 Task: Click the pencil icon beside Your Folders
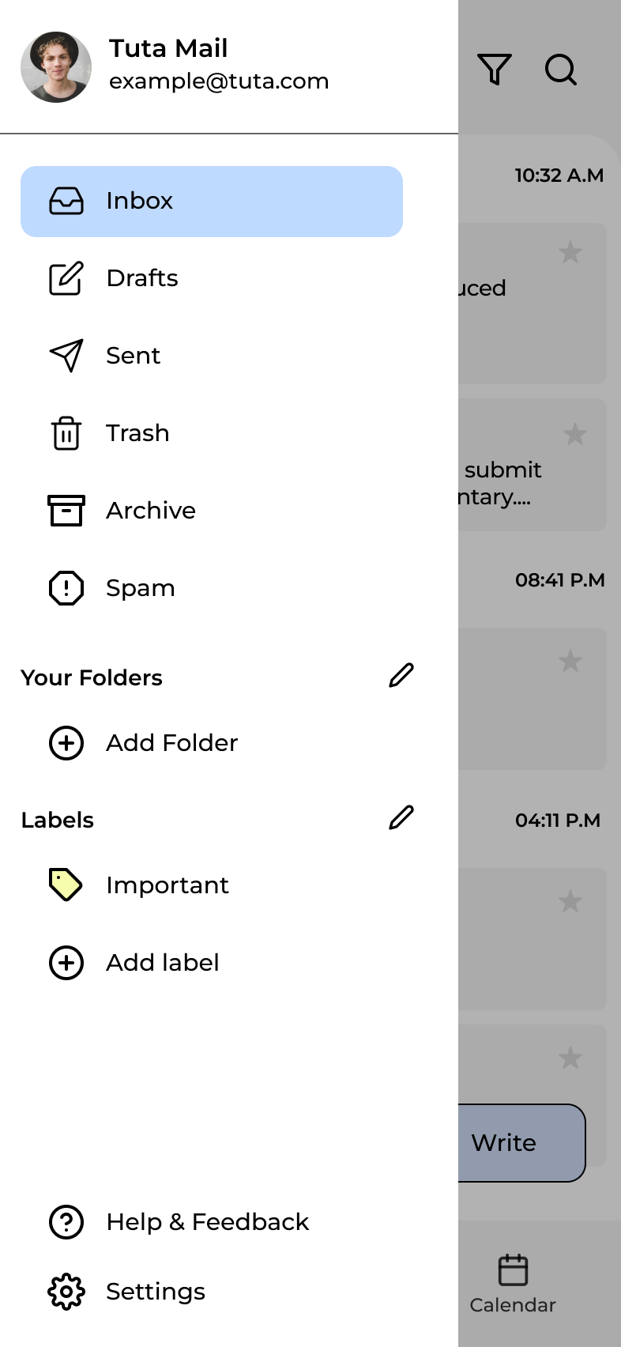tap(401, 676)
